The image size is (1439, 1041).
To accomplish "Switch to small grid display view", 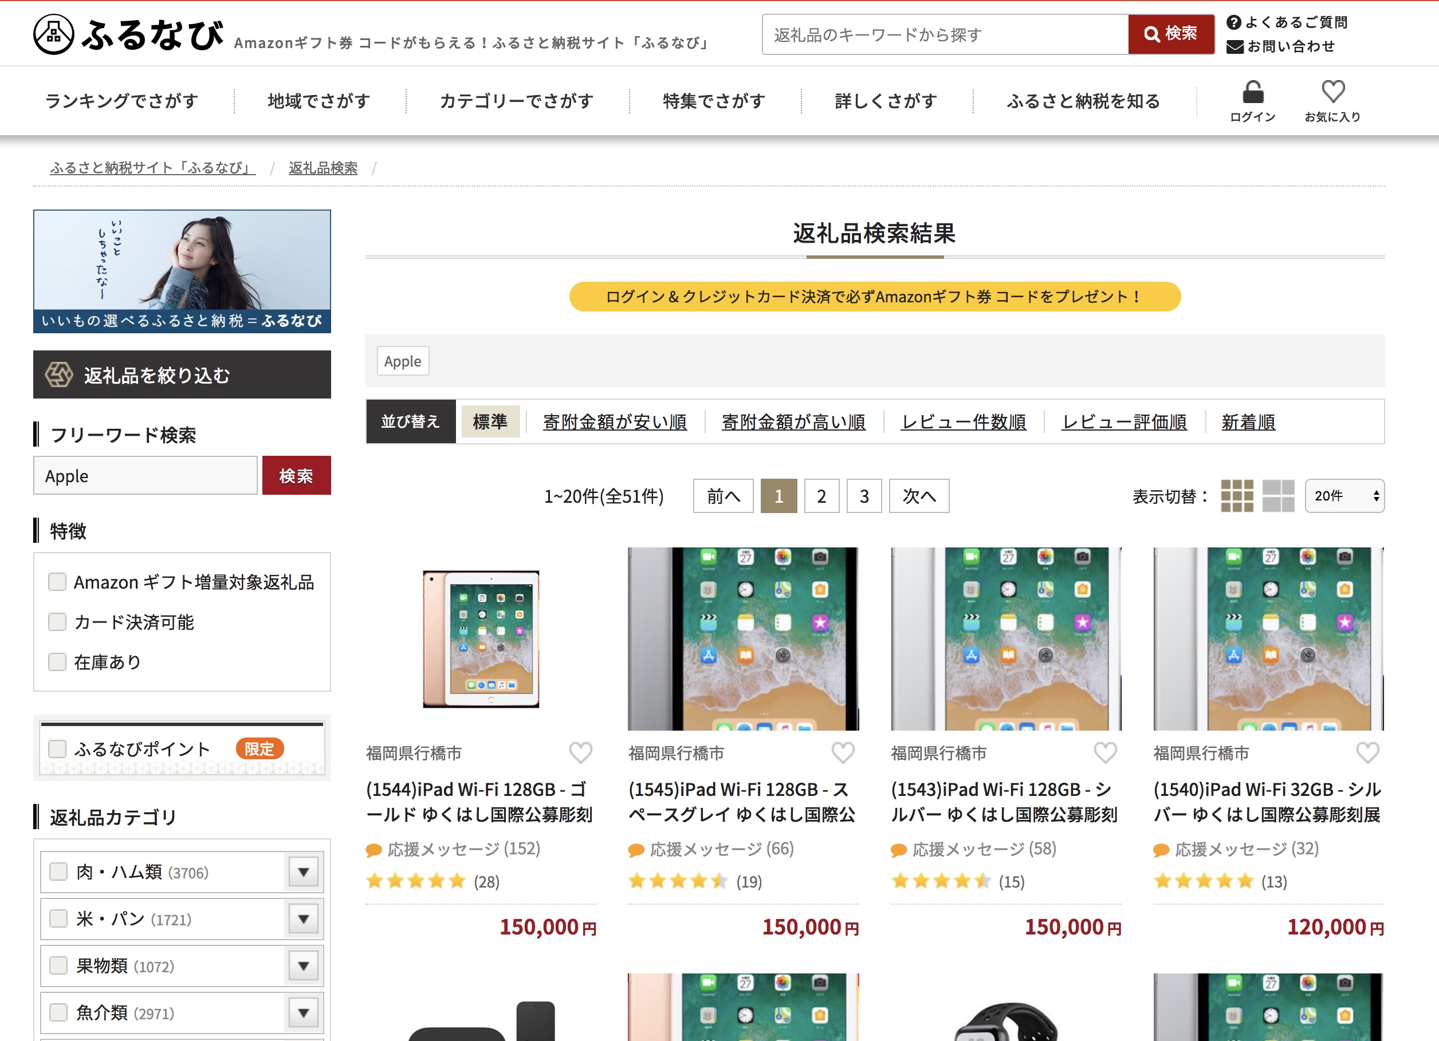I will 1237,495.
